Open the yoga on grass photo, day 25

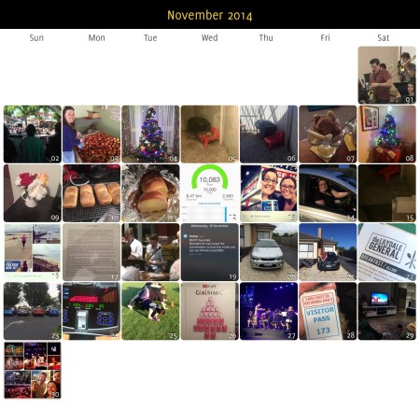click(150, 311)
